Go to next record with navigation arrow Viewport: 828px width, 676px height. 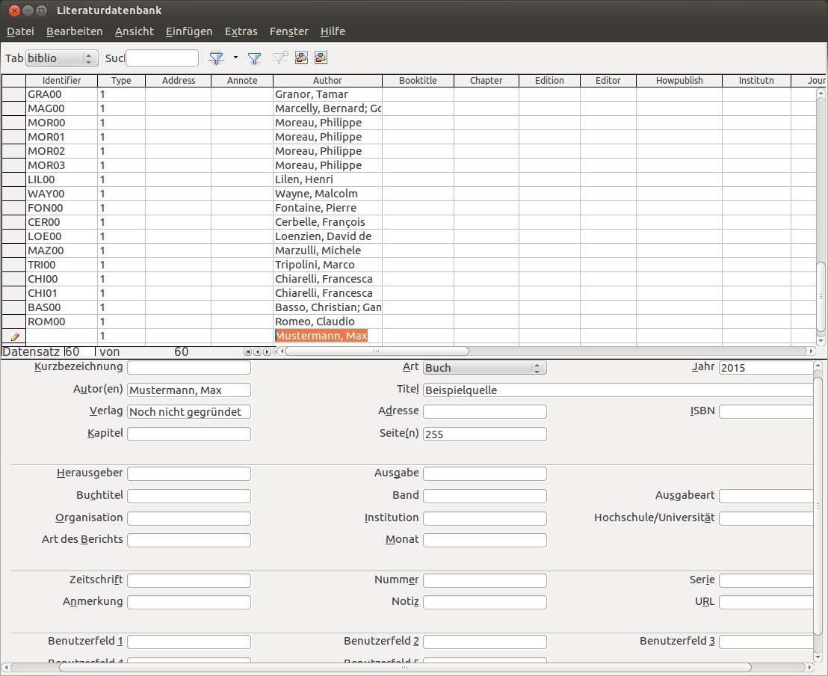coord(267,351)
